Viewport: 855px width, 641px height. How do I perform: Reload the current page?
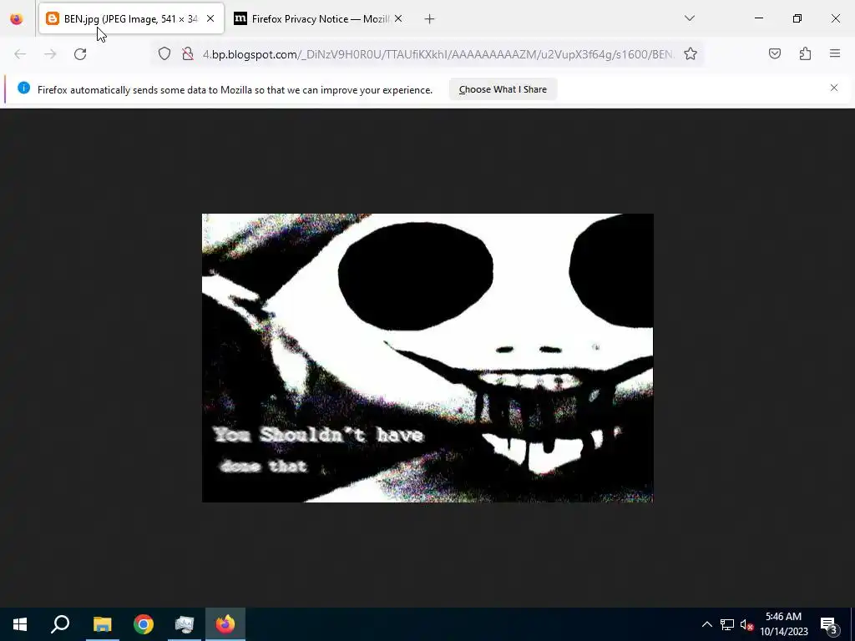click(x=80, y=54)
